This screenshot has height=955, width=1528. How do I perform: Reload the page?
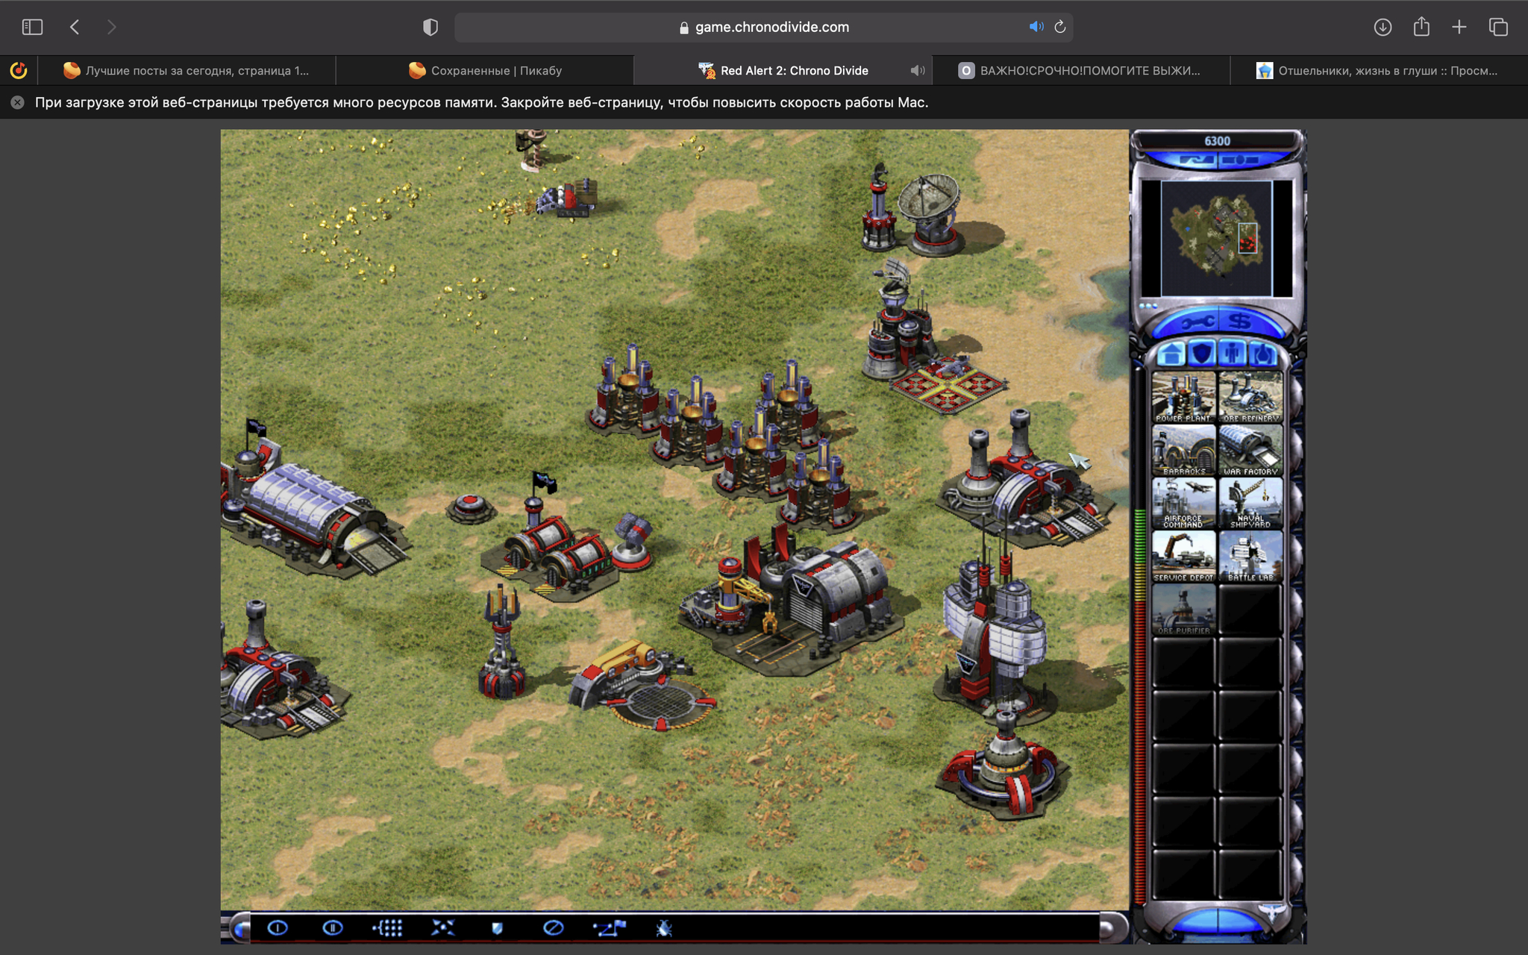tap(1059, 27)
